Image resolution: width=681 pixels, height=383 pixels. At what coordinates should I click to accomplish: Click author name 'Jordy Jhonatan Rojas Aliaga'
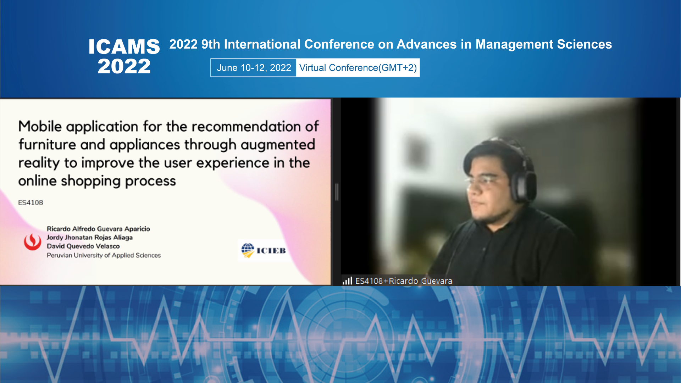click(90, 237)
